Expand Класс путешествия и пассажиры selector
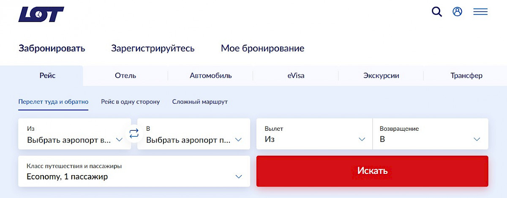 134,171
